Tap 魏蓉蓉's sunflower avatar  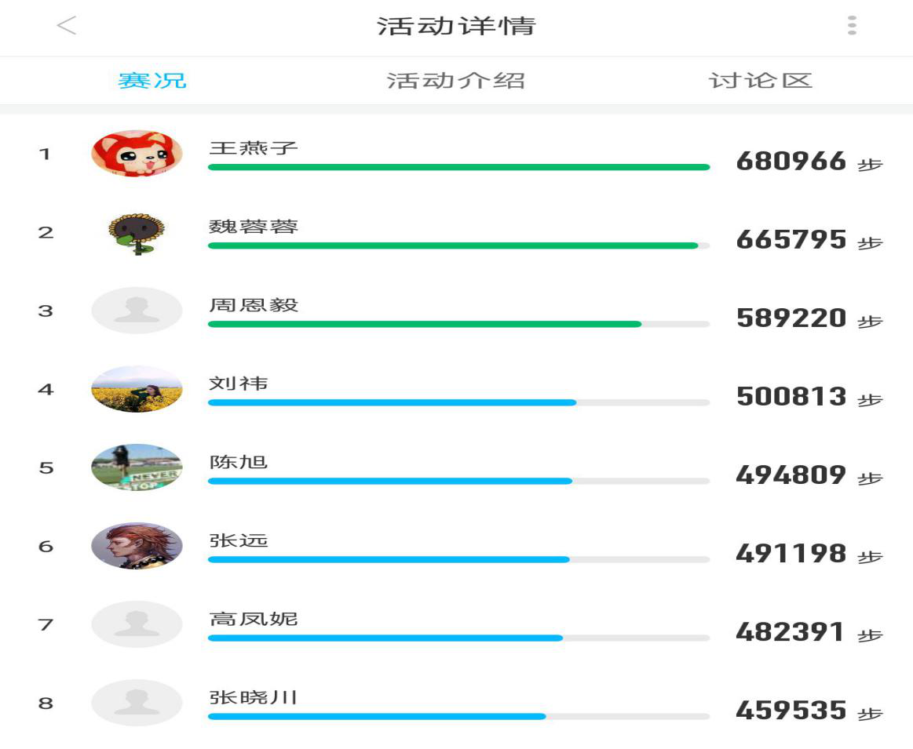[137, 233]
